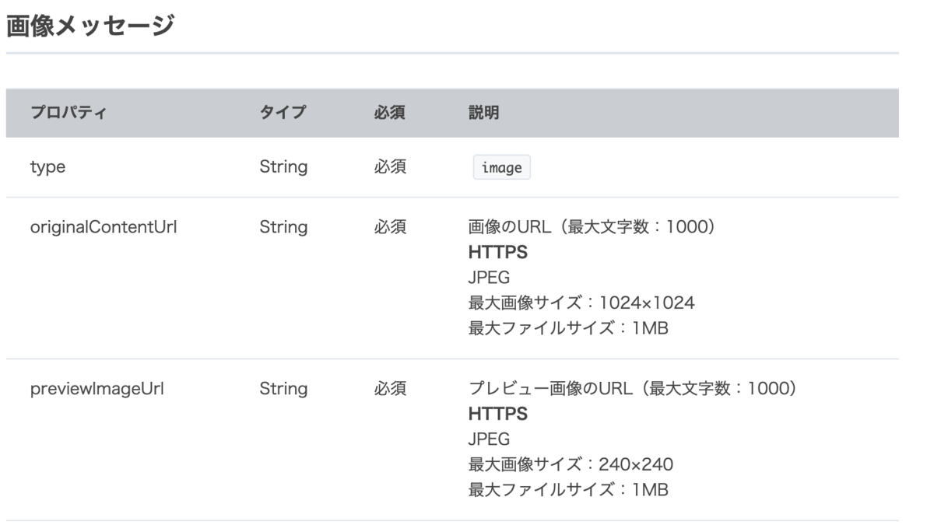Click 必須 in the type row

pyautogui.click(x=390, y=166)
